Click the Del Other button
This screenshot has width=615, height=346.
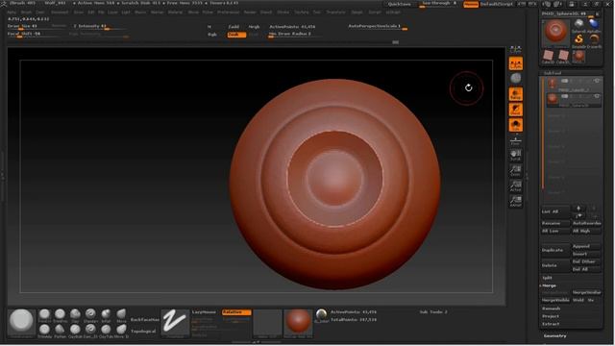[x=586, y=261]
